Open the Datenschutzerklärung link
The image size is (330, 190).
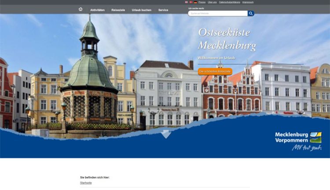[x=229, y=2]
